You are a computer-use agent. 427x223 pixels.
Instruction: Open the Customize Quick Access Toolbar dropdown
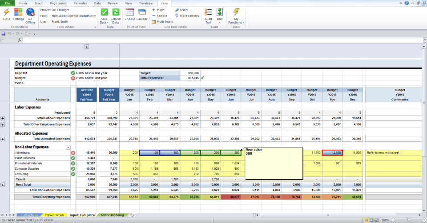[x=35, y=34]
